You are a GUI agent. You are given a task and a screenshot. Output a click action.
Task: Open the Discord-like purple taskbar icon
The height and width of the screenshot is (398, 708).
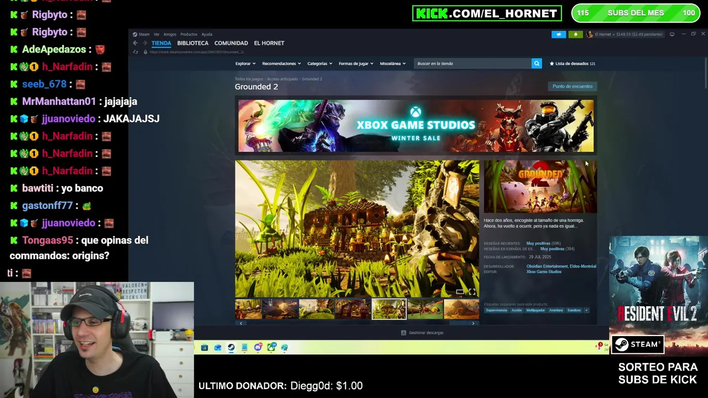[258, 348]
